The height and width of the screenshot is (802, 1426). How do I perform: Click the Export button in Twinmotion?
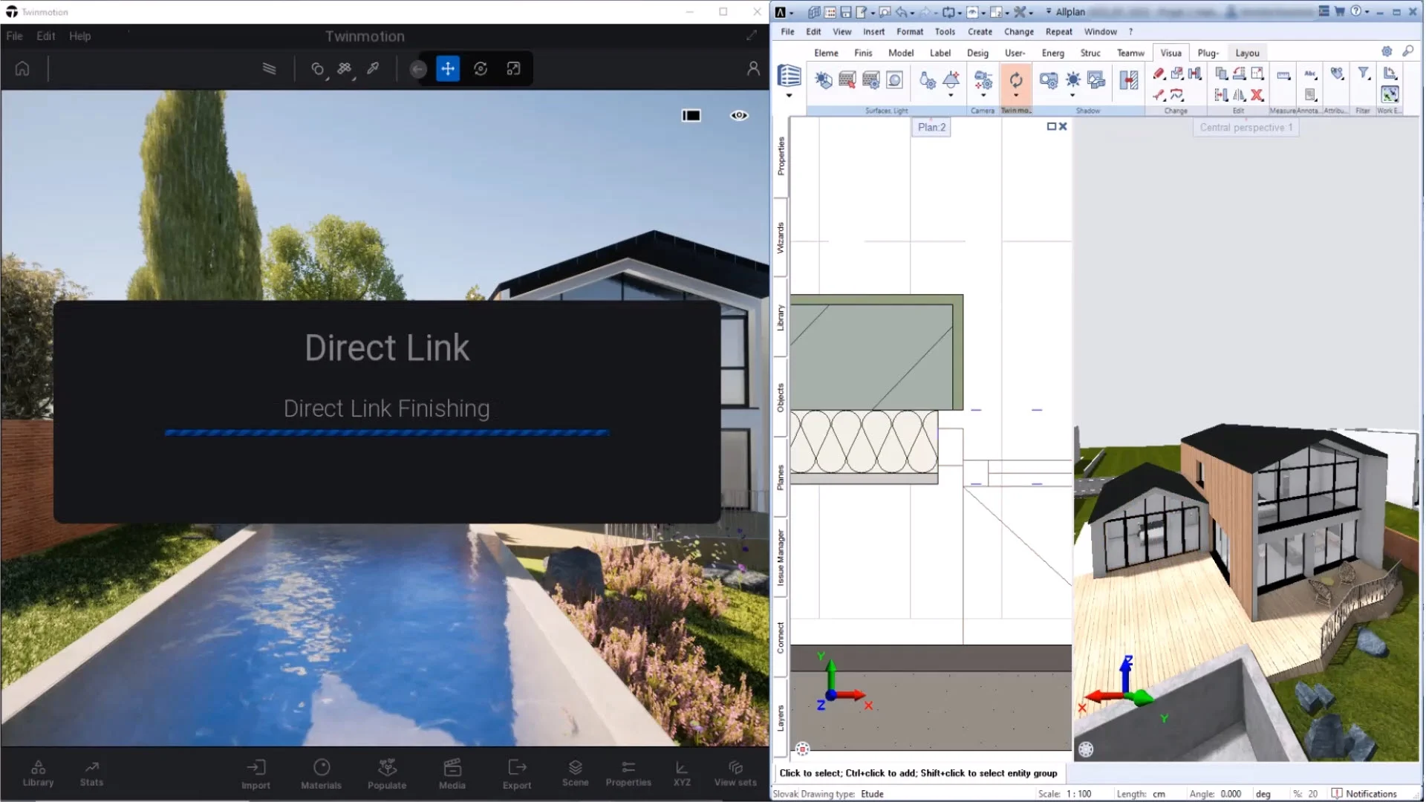[x=517, y=775]
